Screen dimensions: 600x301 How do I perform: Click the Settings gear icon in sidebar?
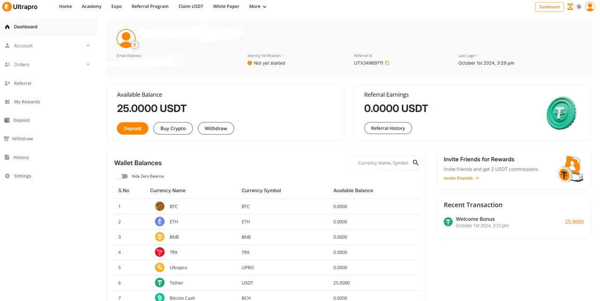(7, 176)
